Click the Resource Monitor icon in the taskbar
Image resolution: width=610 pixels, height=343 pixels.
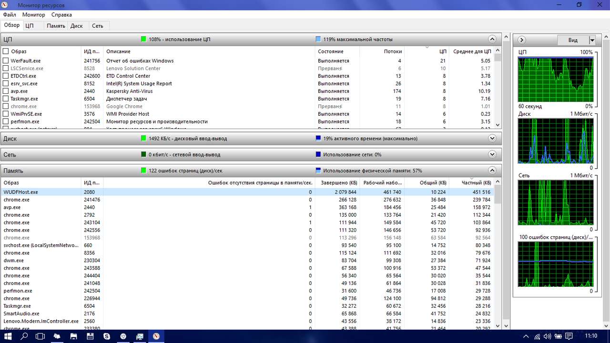(156, 336)
